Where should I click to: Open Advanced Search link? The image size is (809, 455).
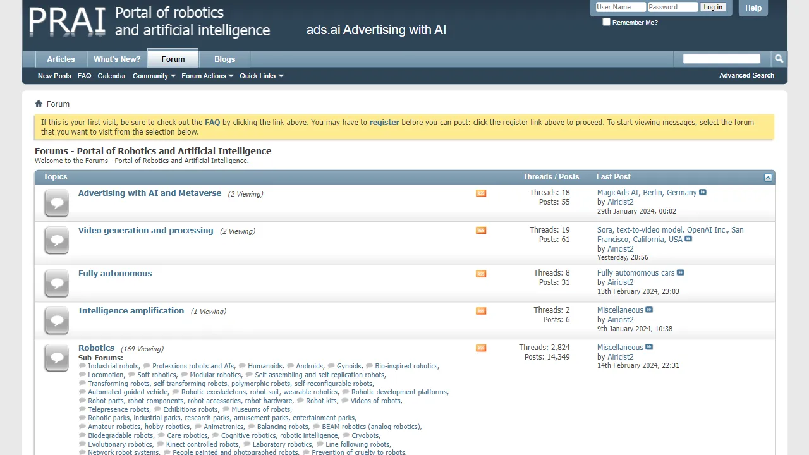pyautogui.click(x=746, y=75)
